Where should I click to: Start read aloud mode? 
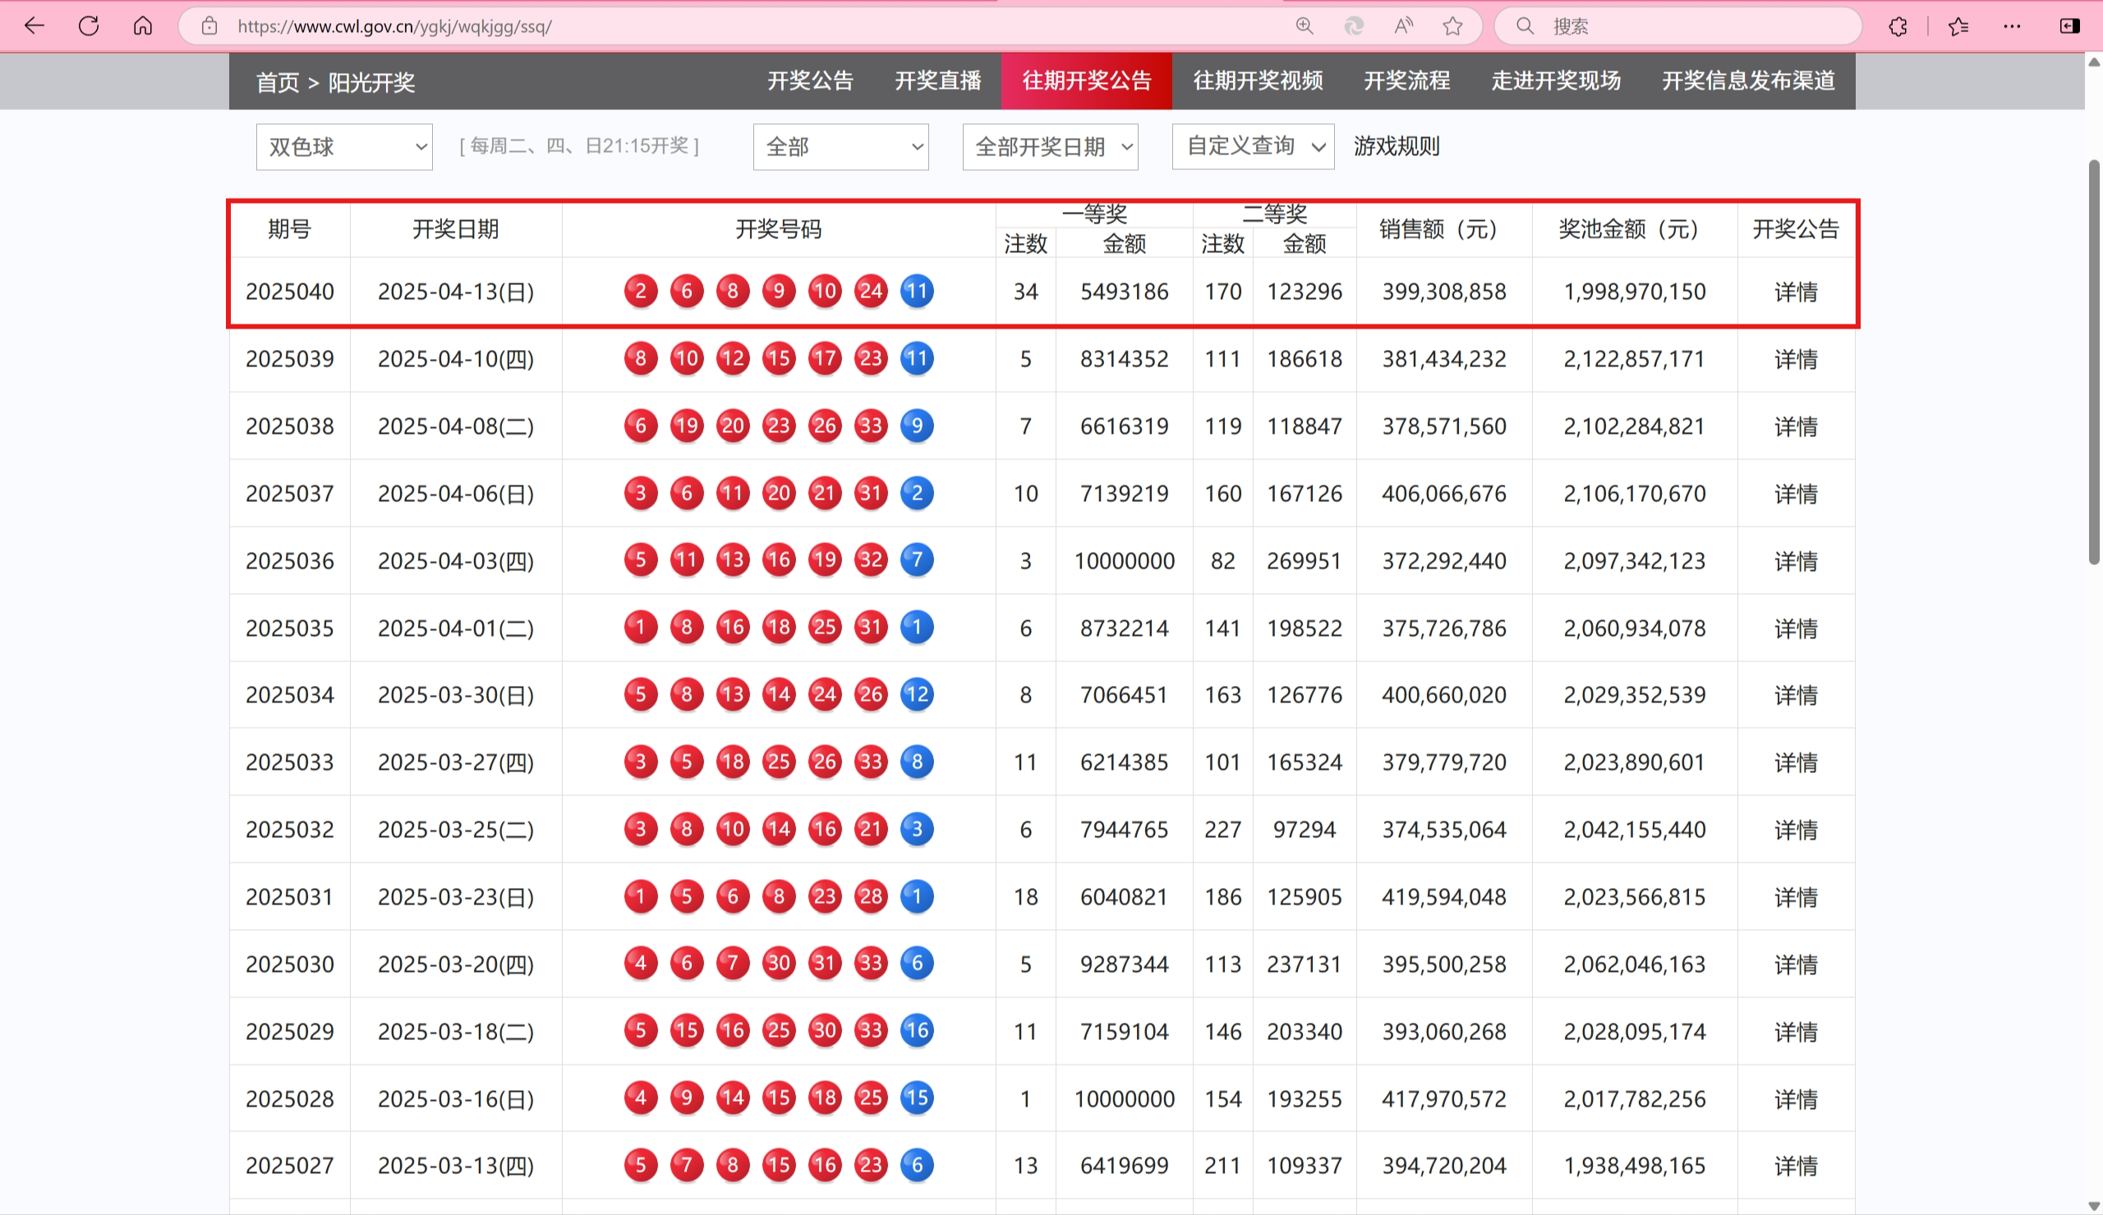(1404, 25)
